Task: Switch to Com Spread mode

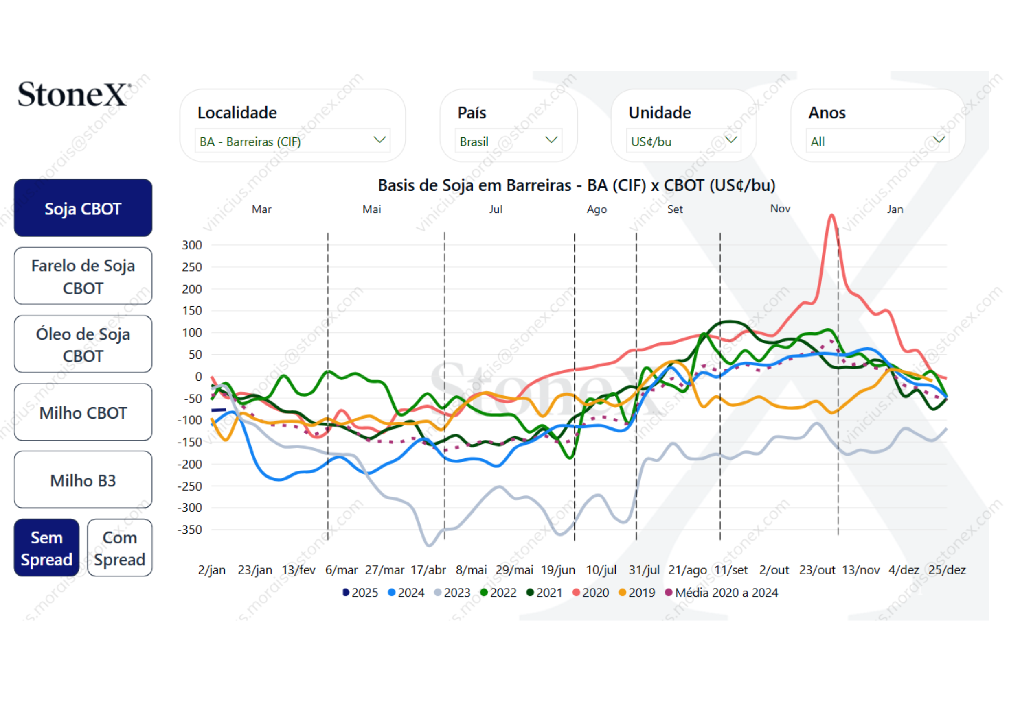Action: [120, 549]
